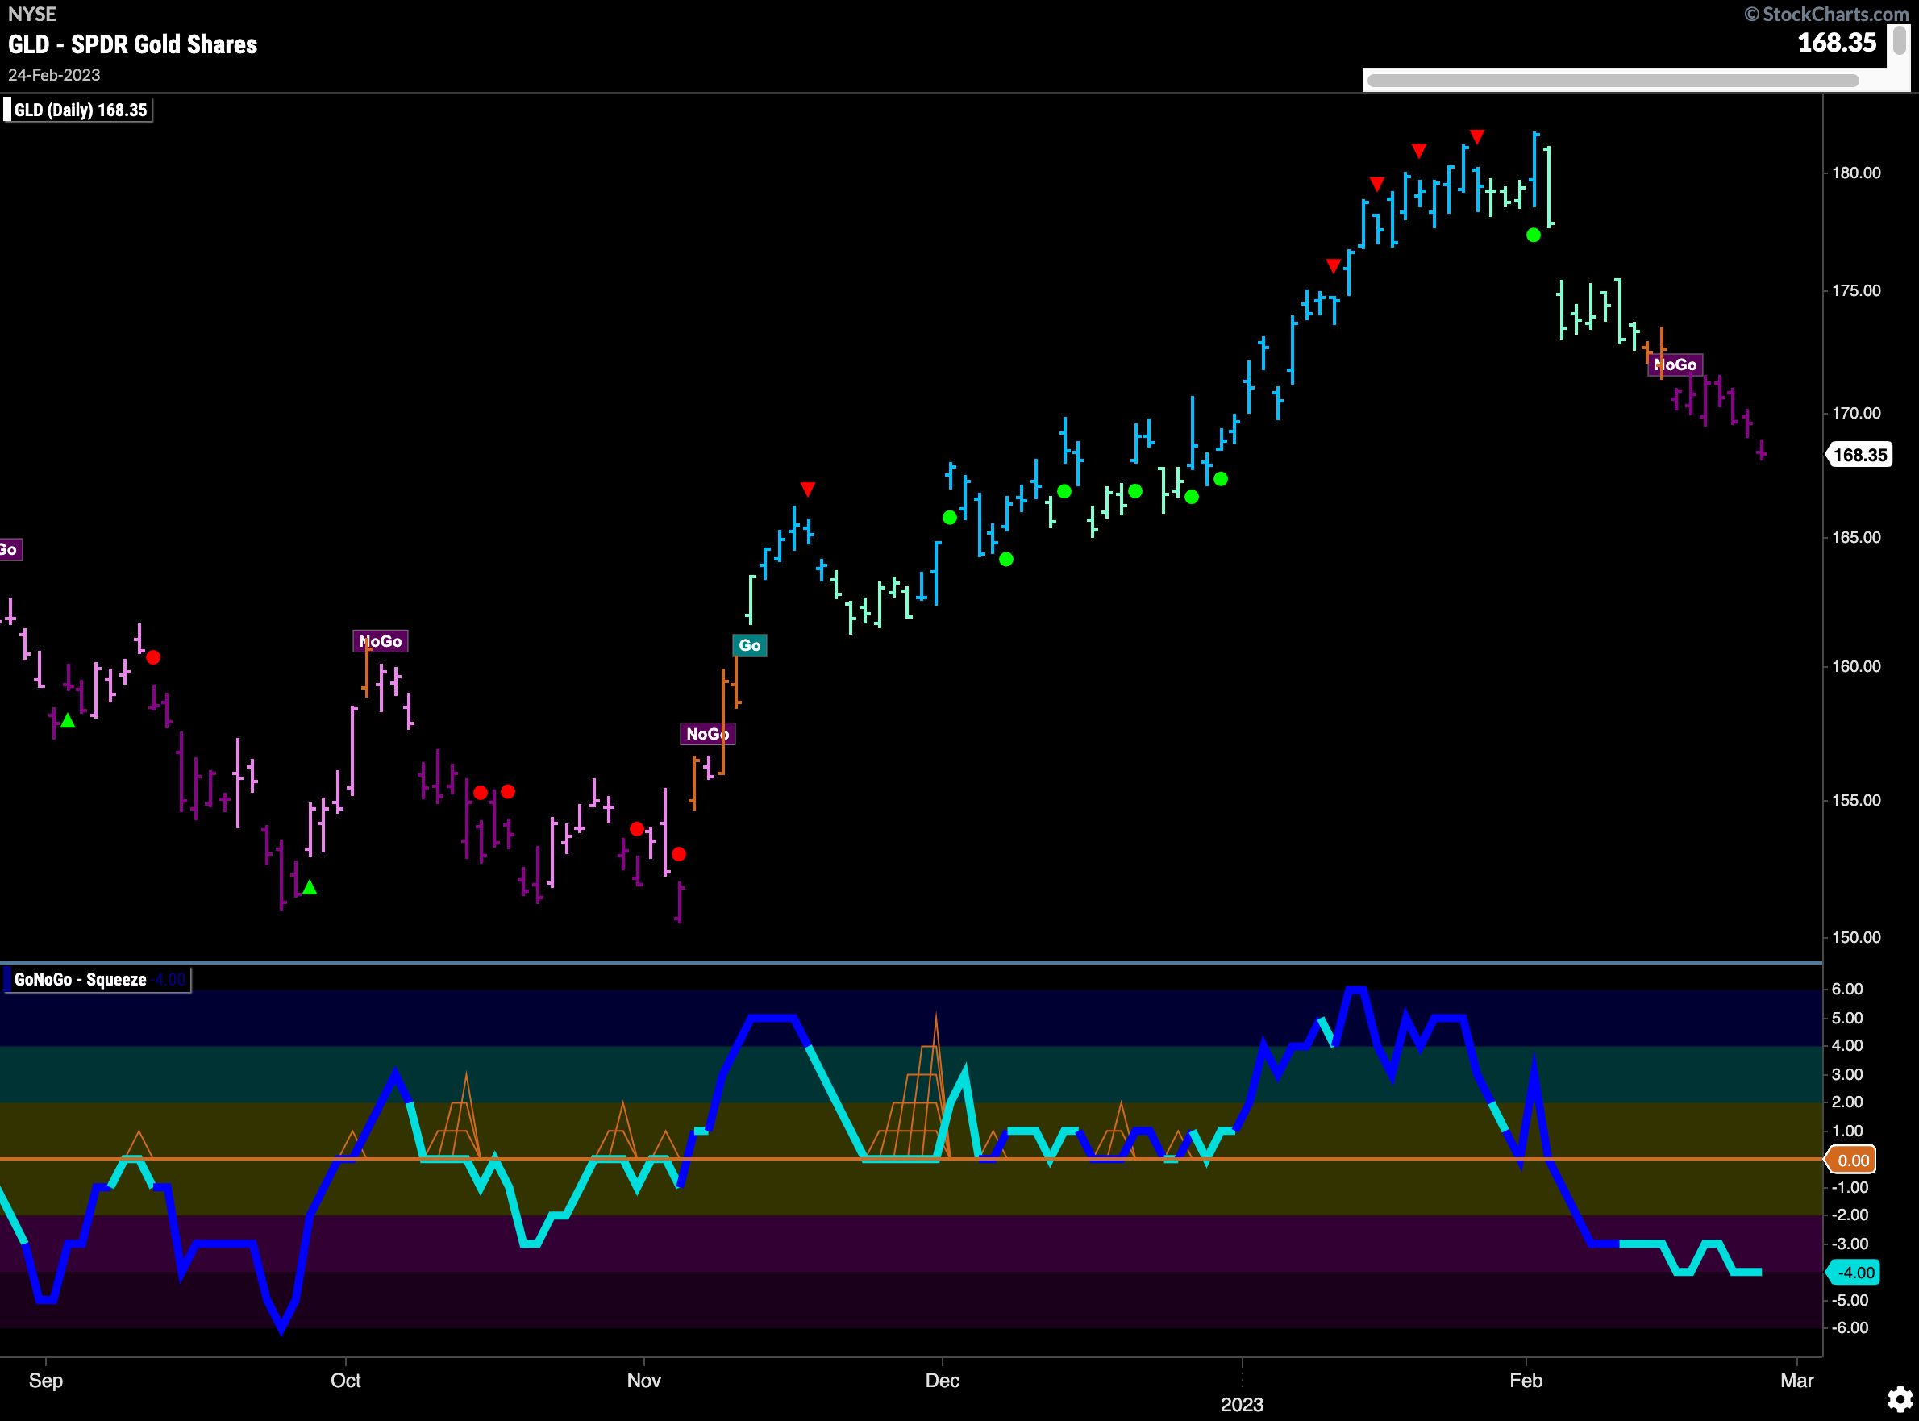Click the vertical scrollbar thumb beside the top price
The width and height of the screenshot is (1919, 1421).
tap(1899, 40)
